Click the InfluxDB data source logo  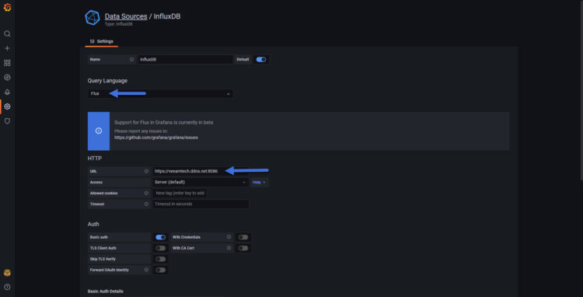tap(93, 17)
